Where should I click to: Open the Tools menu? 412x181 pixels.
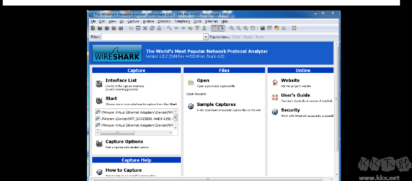(197, 21)
